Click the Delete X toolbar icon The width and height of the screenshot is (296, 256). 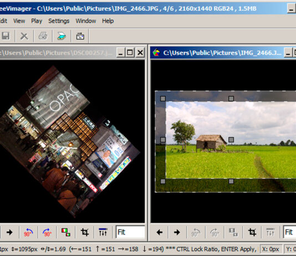[x=24, y=36]
